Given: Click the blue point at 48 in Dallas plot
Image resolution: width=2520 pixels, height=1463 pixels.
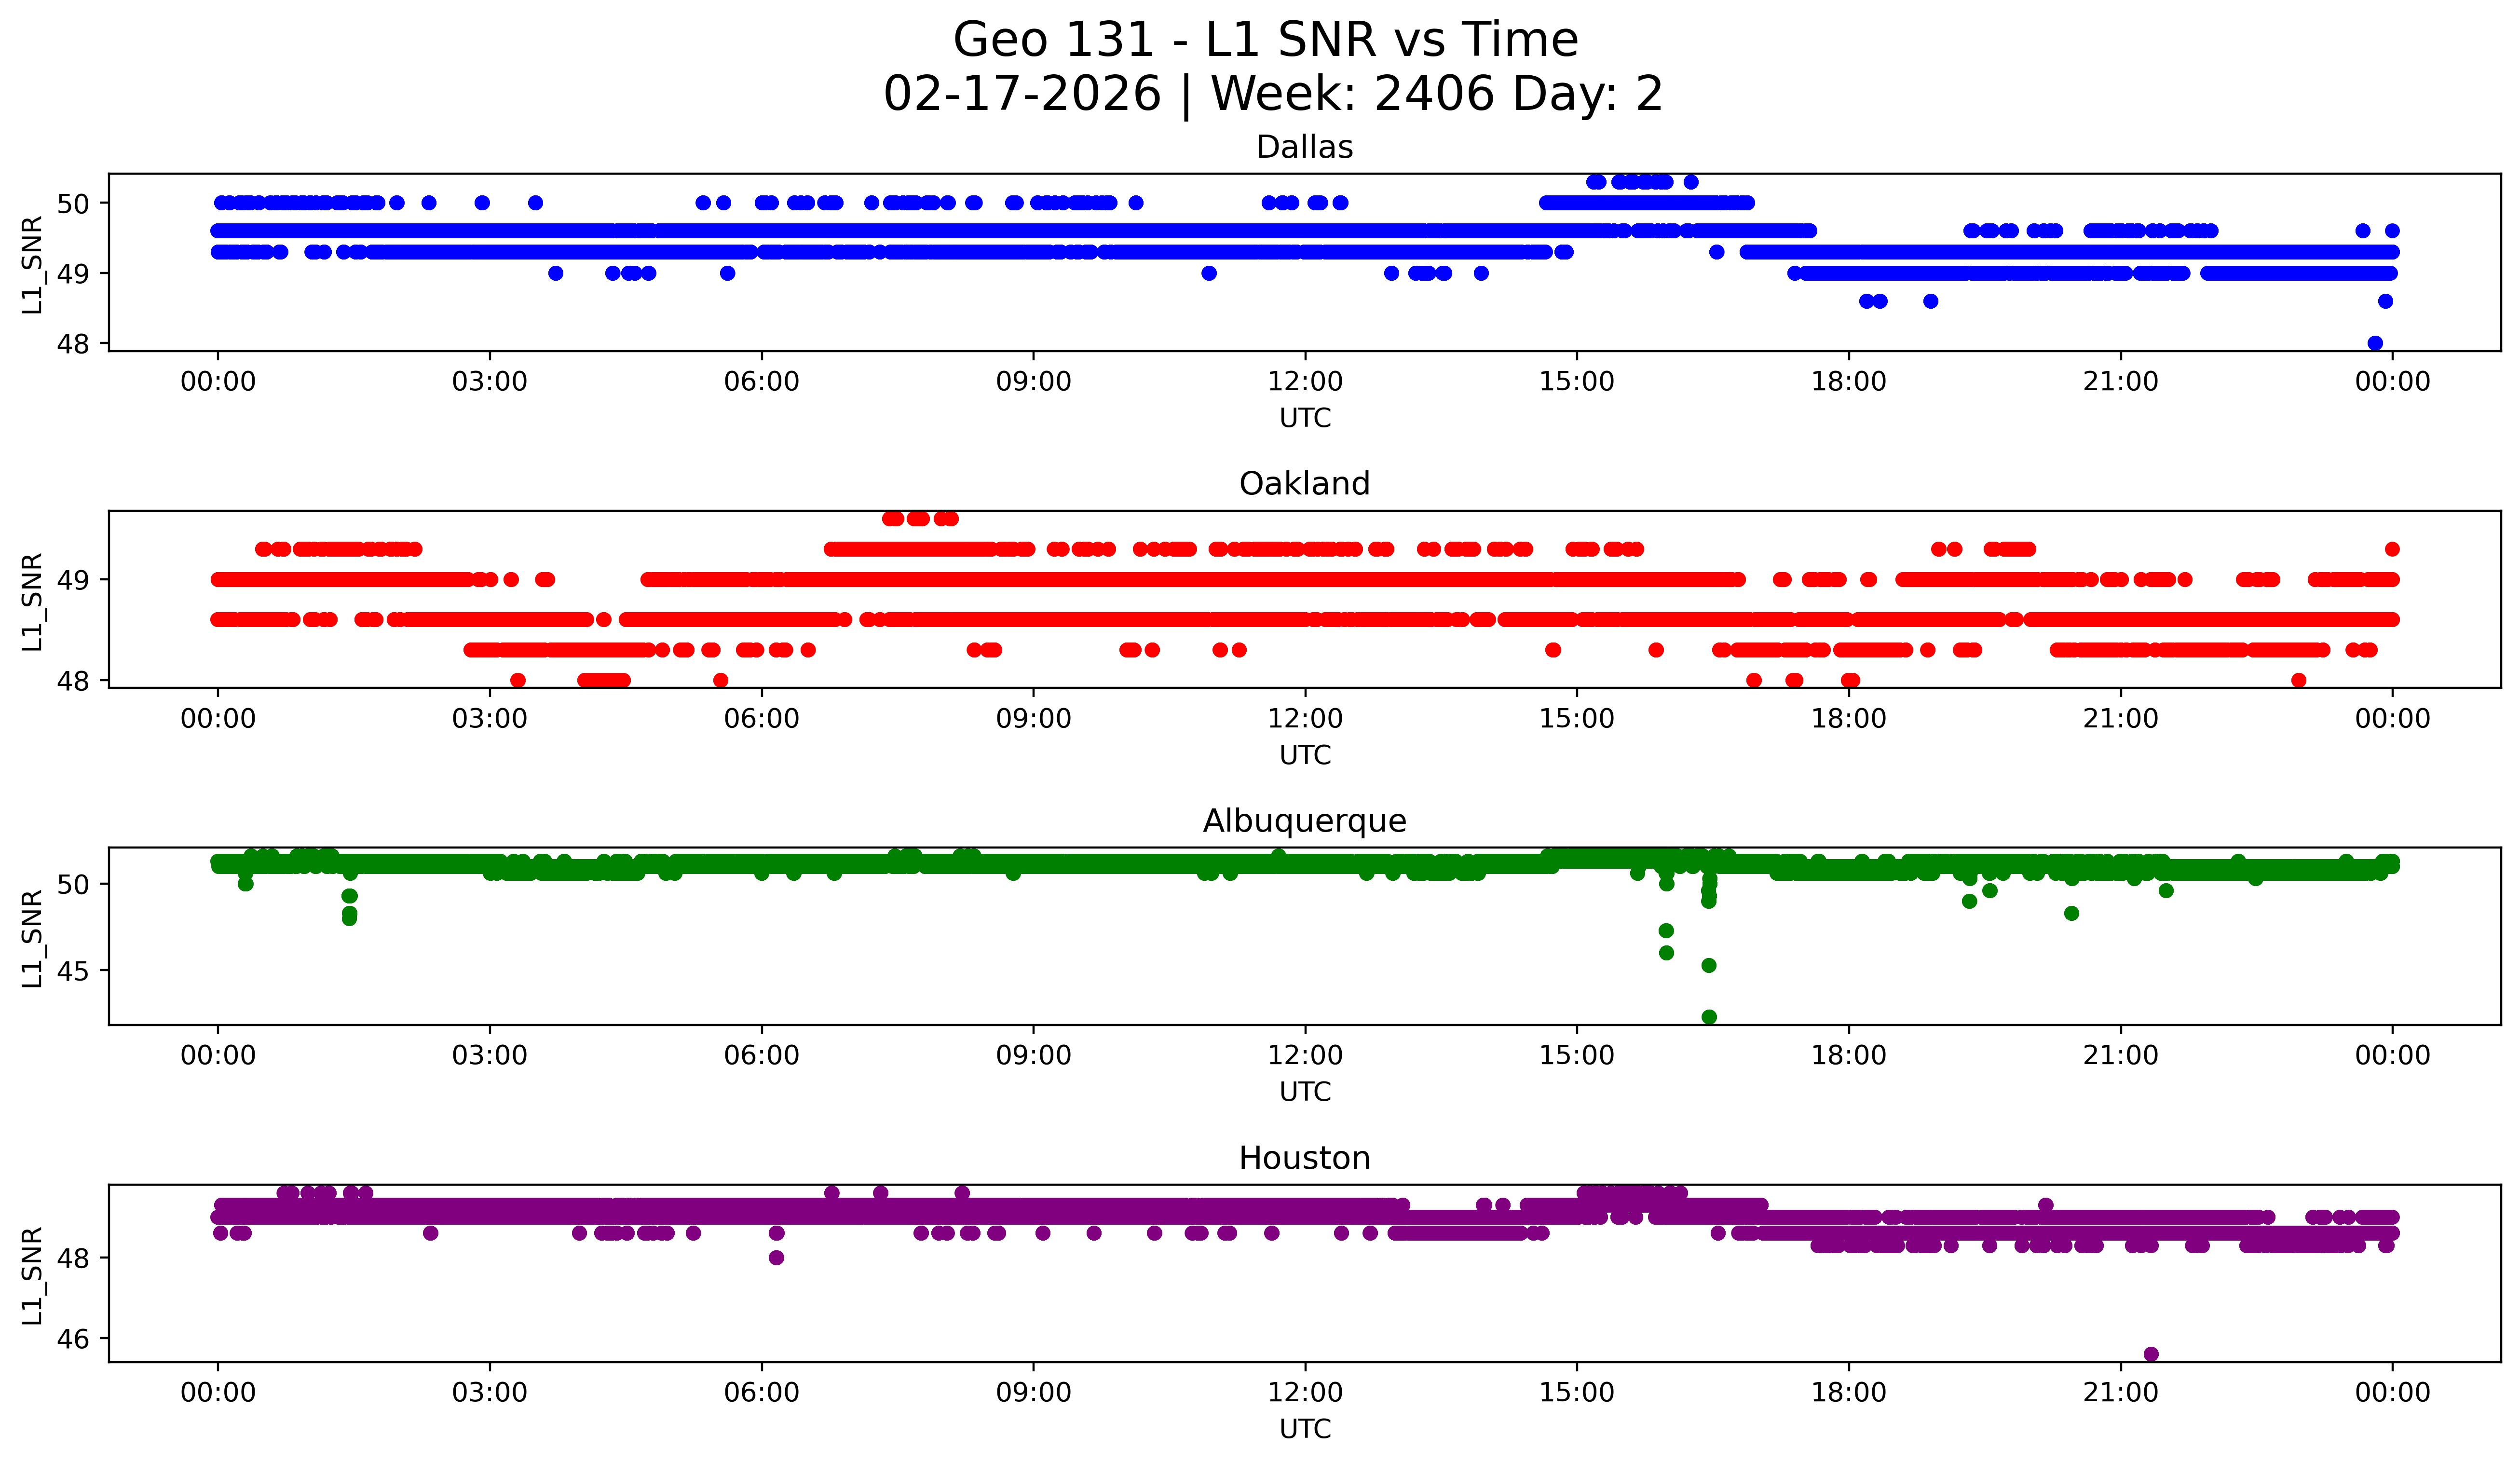Looking at the screenshot, I should point(2375,343).
